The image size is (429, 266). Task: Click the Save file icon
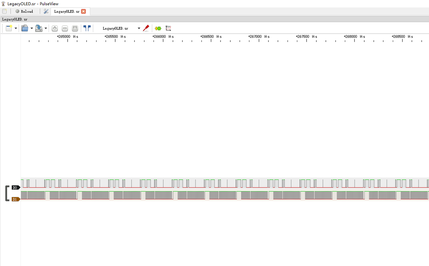39,28
